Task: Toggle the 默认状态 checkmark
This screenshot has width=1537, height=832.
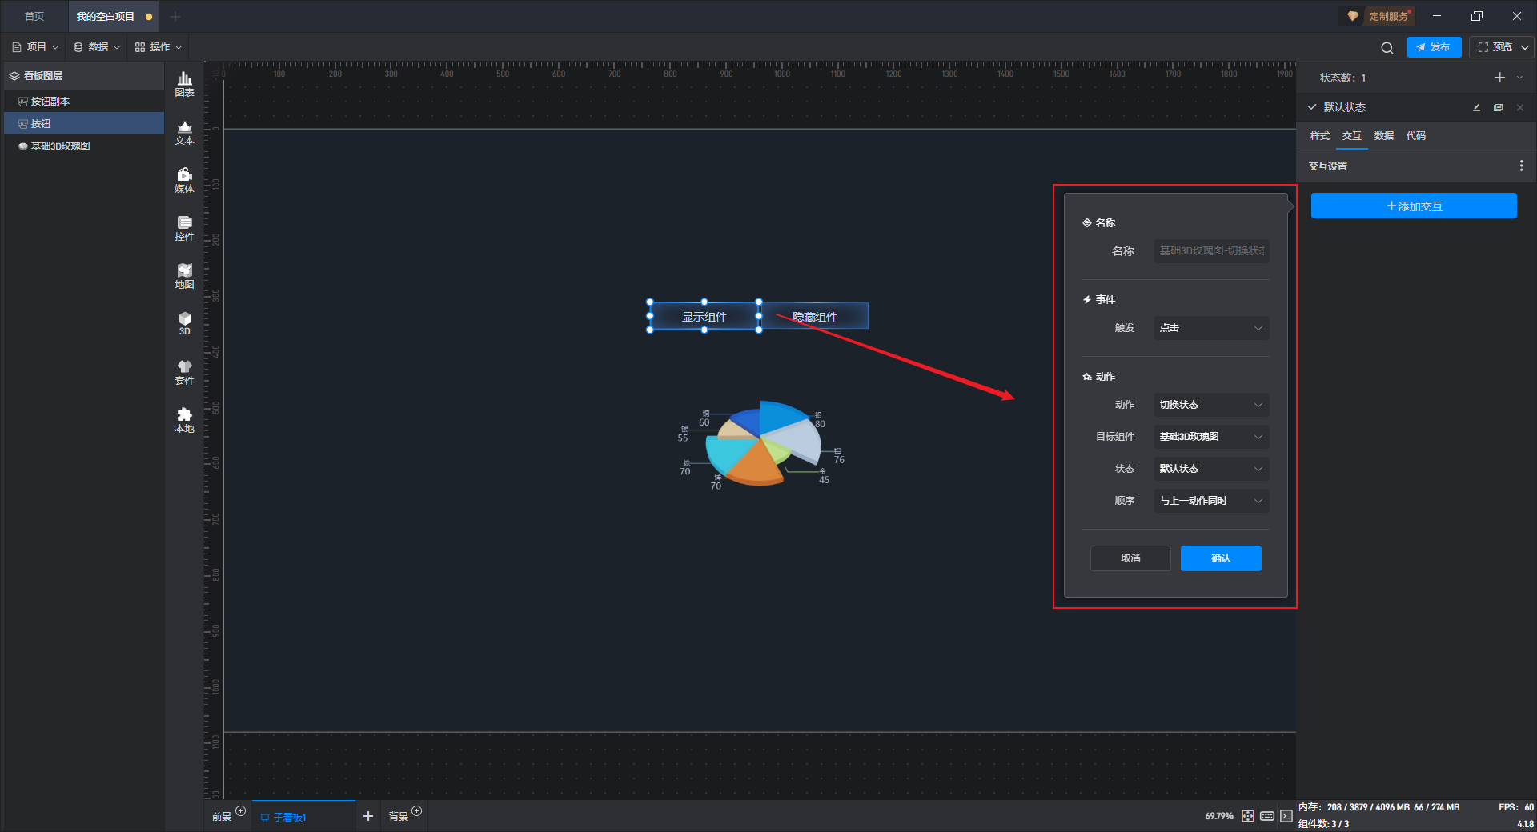Action: (1312, 107)
